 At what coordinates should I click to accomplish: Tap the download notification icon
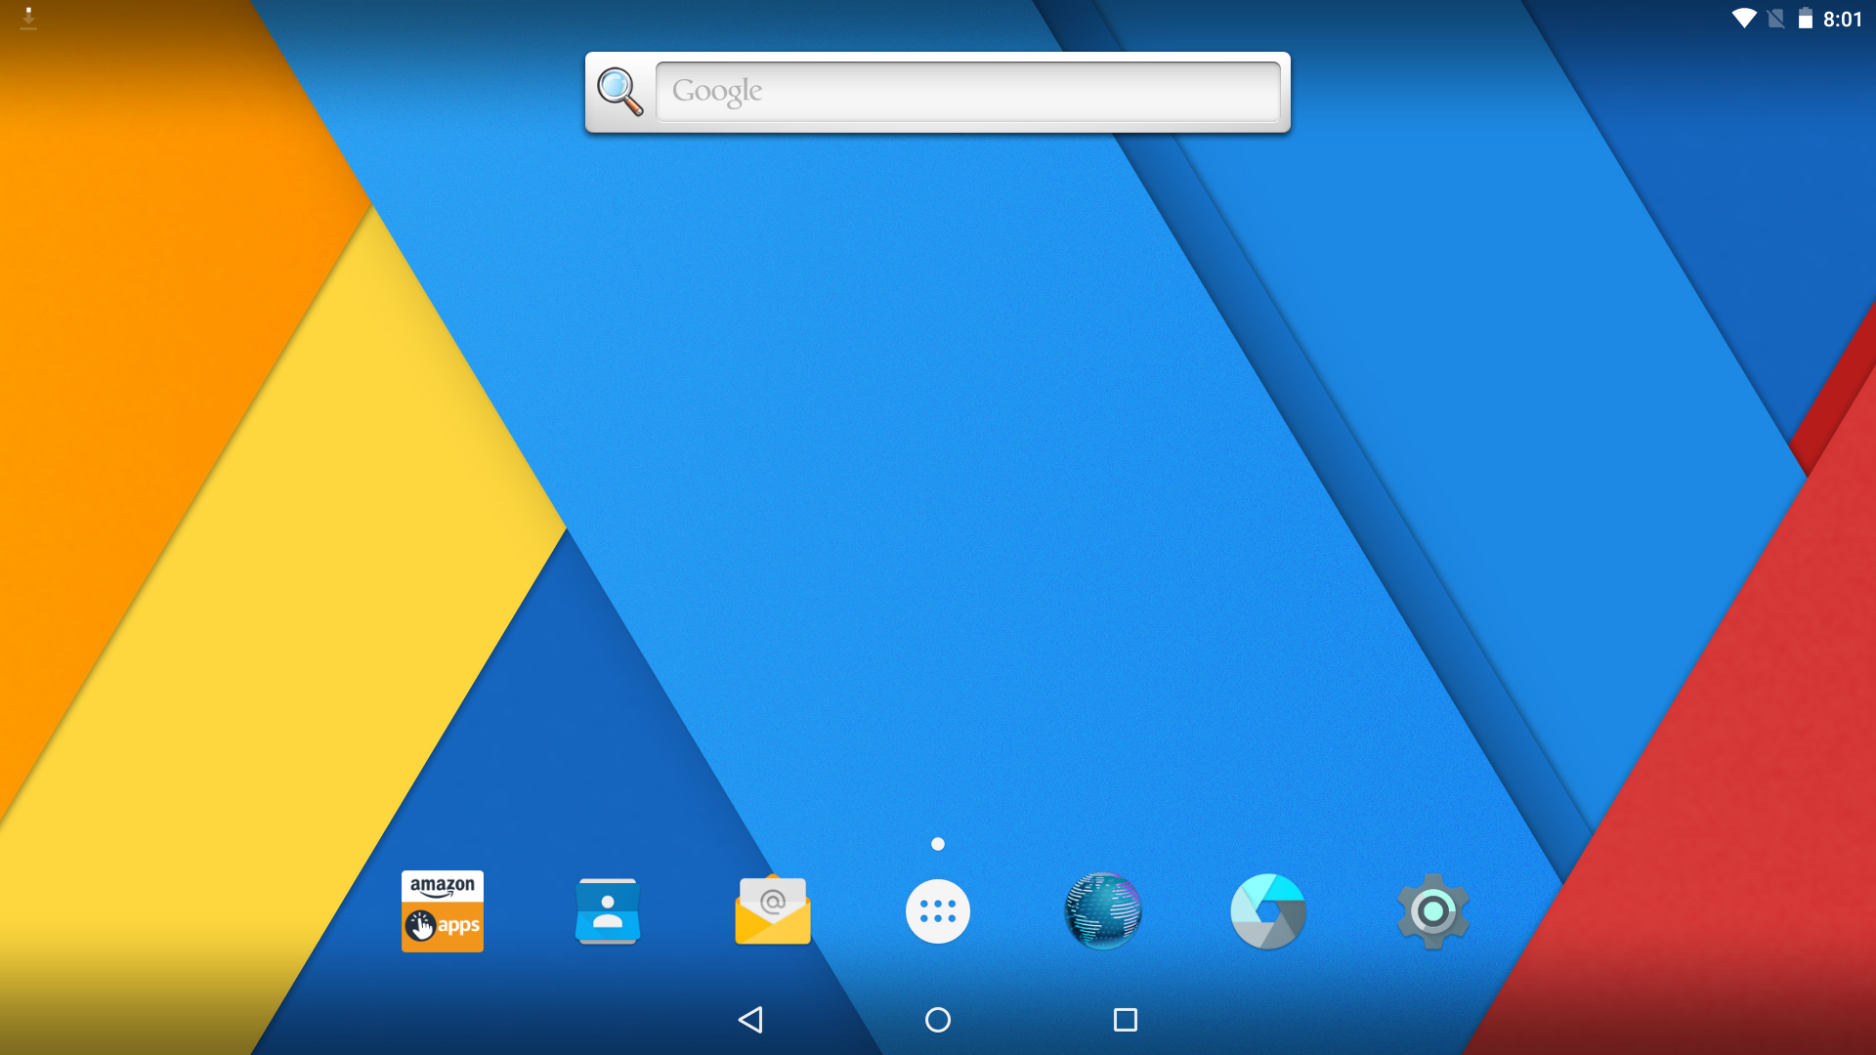click(28, 19)
